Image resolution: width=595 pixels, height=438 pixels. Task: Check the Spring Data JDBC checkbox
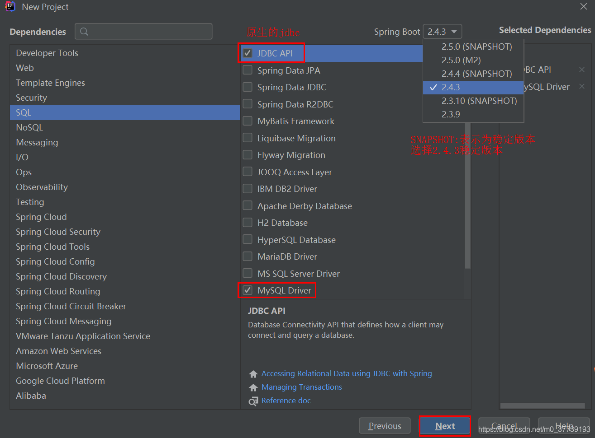[248, 87]
